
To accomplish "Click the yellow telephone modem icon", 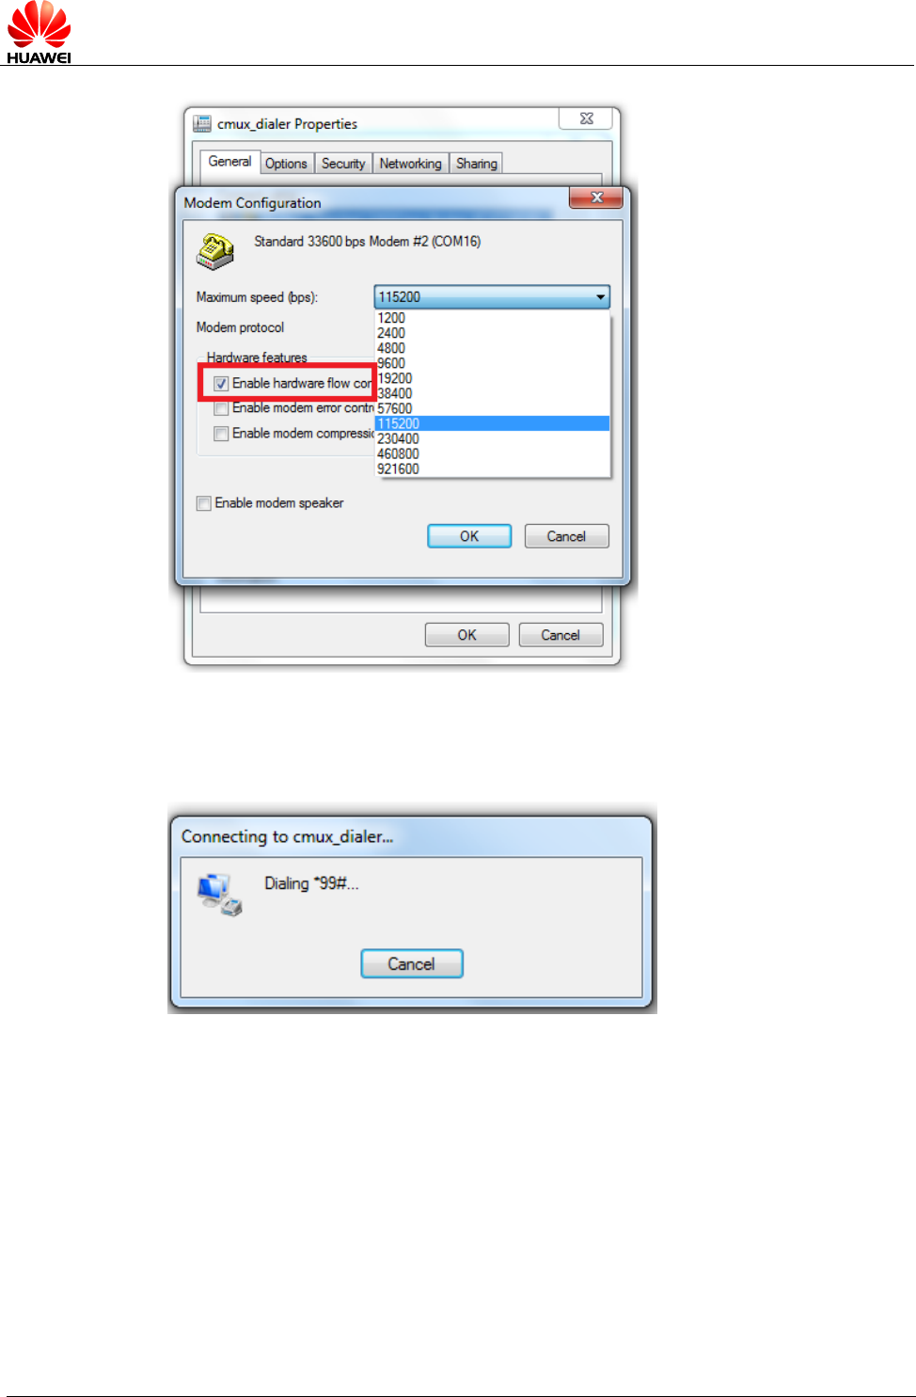I will (214, 250).
